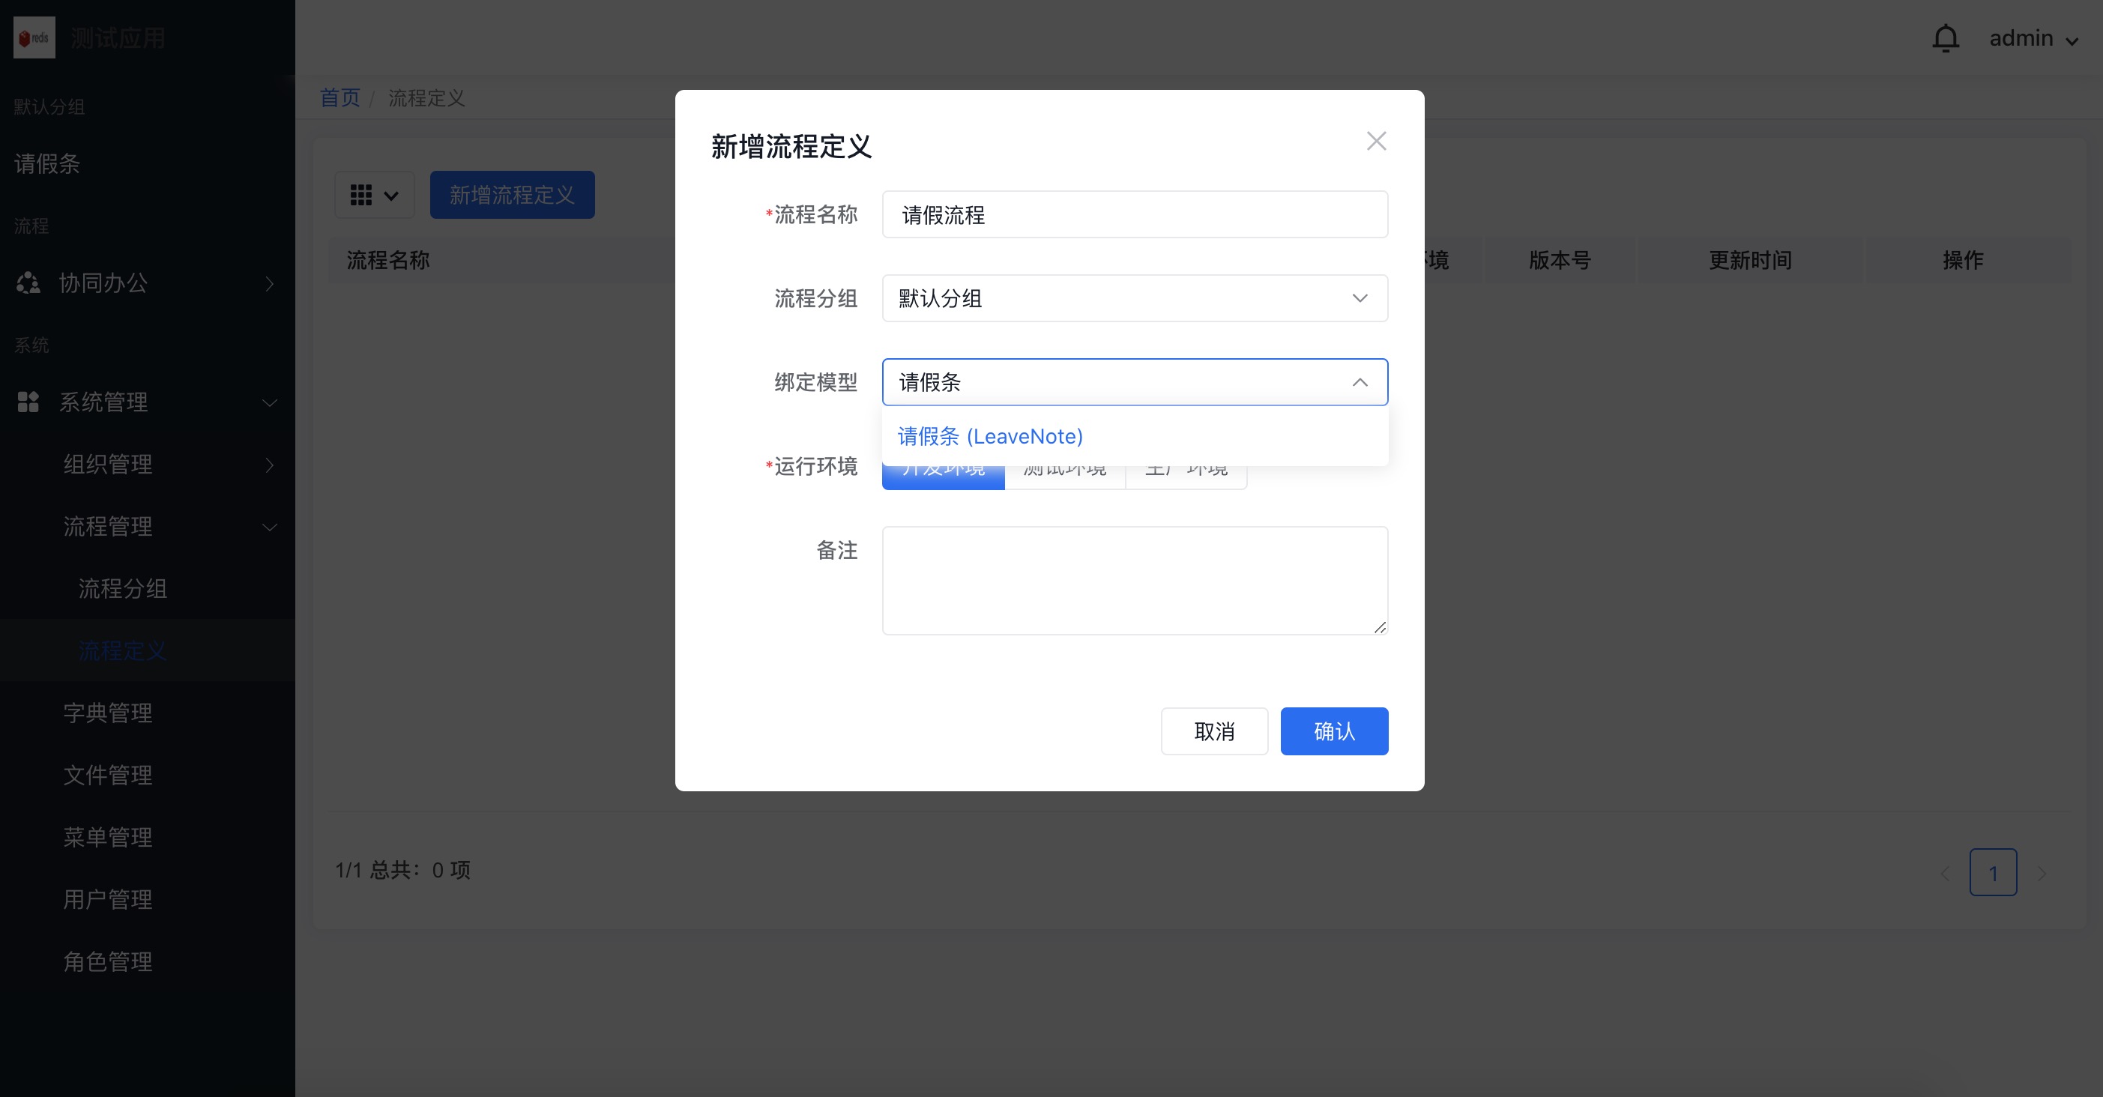Screen dimensions: 2103x1097
Task: Open the admin account dropdown
Action: (2034, 37)
